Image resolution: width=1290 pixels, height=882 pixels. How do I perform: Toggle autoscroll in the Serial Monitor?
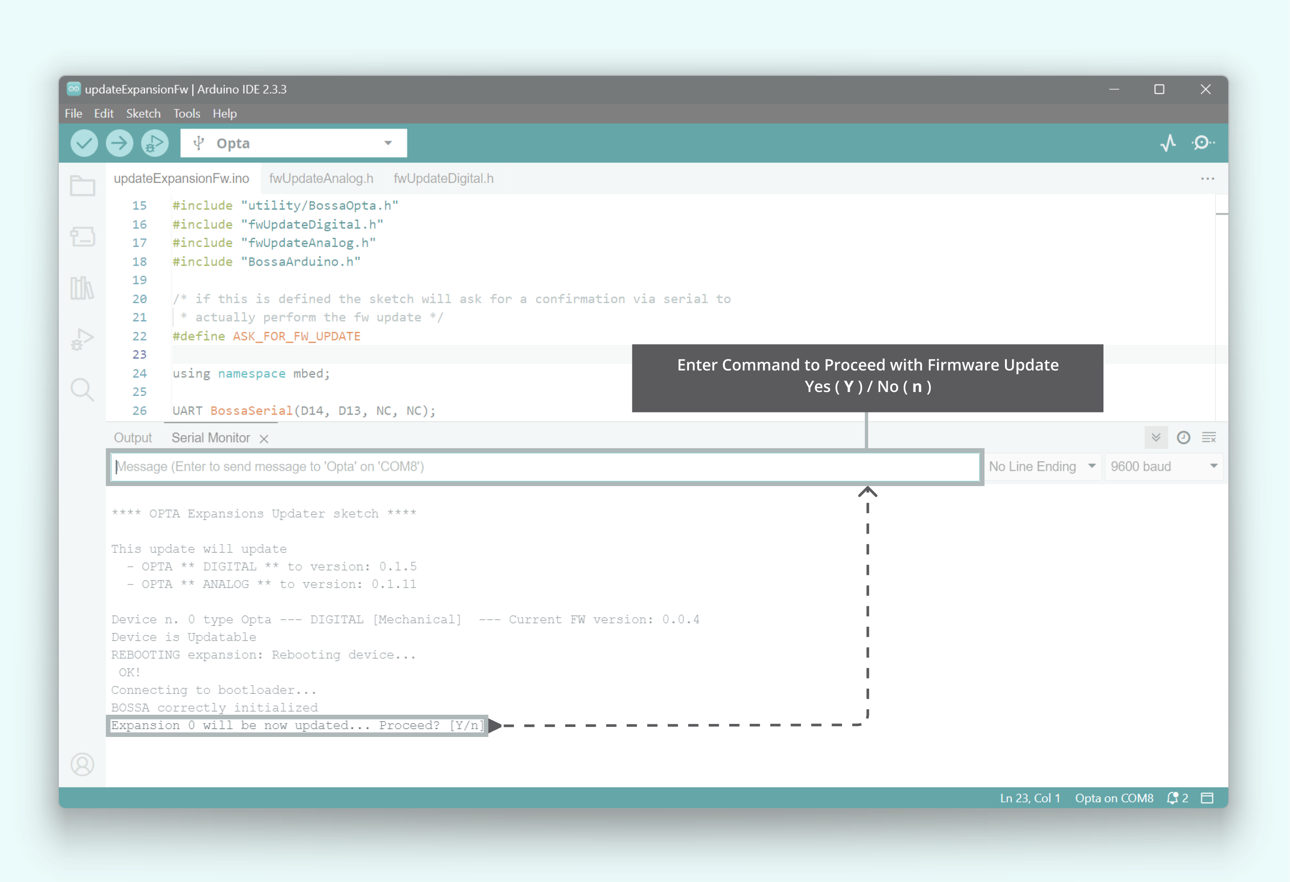point(1156,438)
